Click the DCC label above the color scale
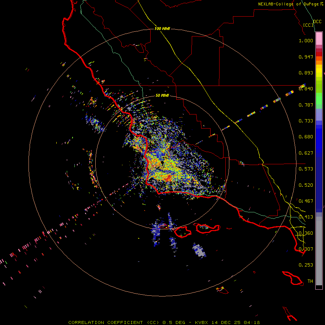325x325 pixels. [317, 22]
